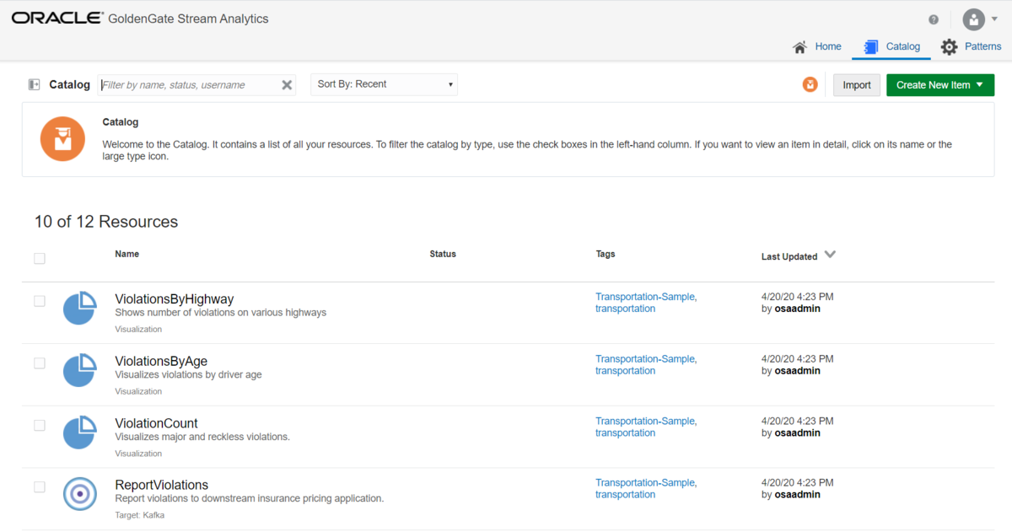Clear the filter with the X icon

pyautogui.click(x=287, y=85)
